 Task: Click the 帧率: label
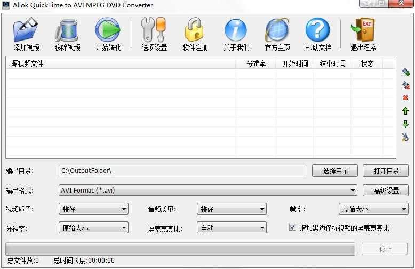297,209
